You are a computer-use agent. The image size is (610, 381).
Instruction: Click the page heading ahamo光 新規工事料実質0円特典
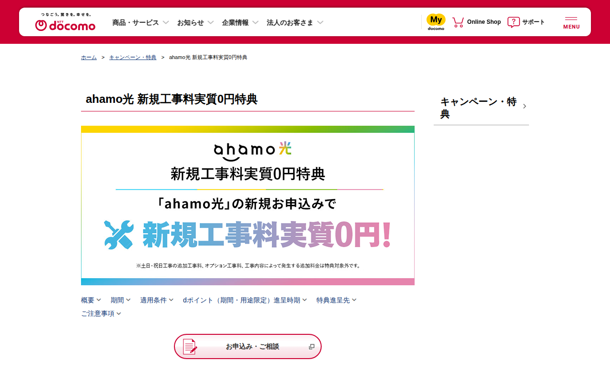point(172,99)
